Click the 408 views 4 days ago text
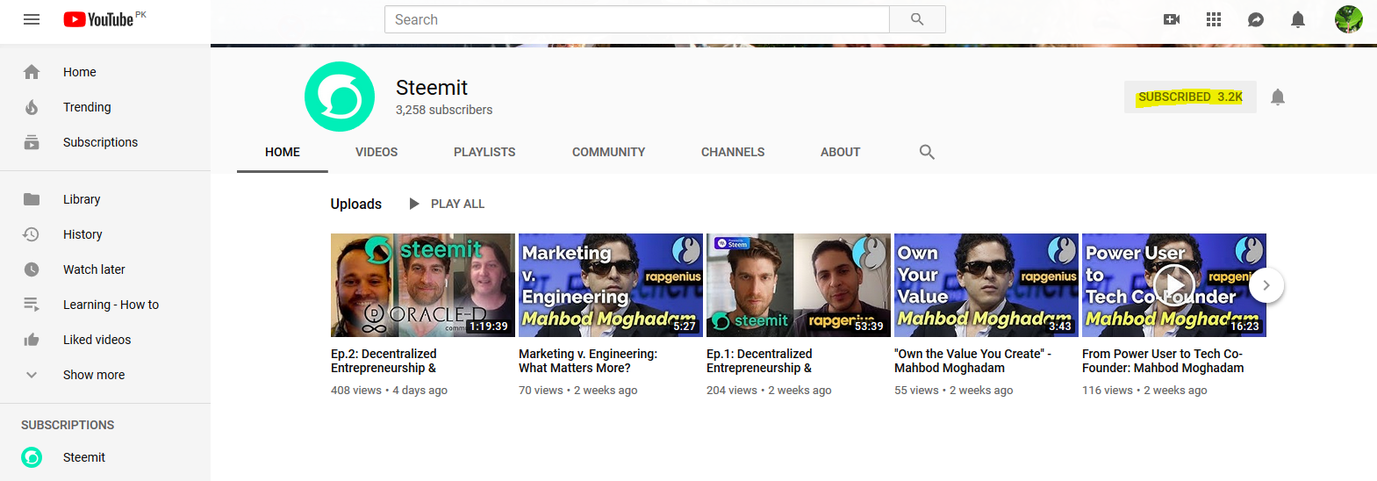Screen dimensions: 1377x481 389,391
